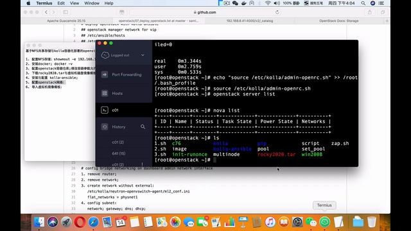Open the Hosts section in Termius
The width and height of the screenshot is (411, 231).
click(124, 93)
